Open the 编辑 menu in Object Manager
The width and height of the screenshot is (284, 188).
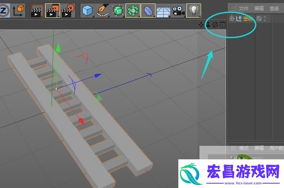259,8
